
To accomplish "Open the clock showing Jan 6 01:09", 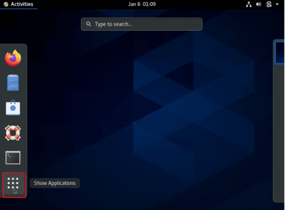I will pyautogui.click(x=142, y=4).
